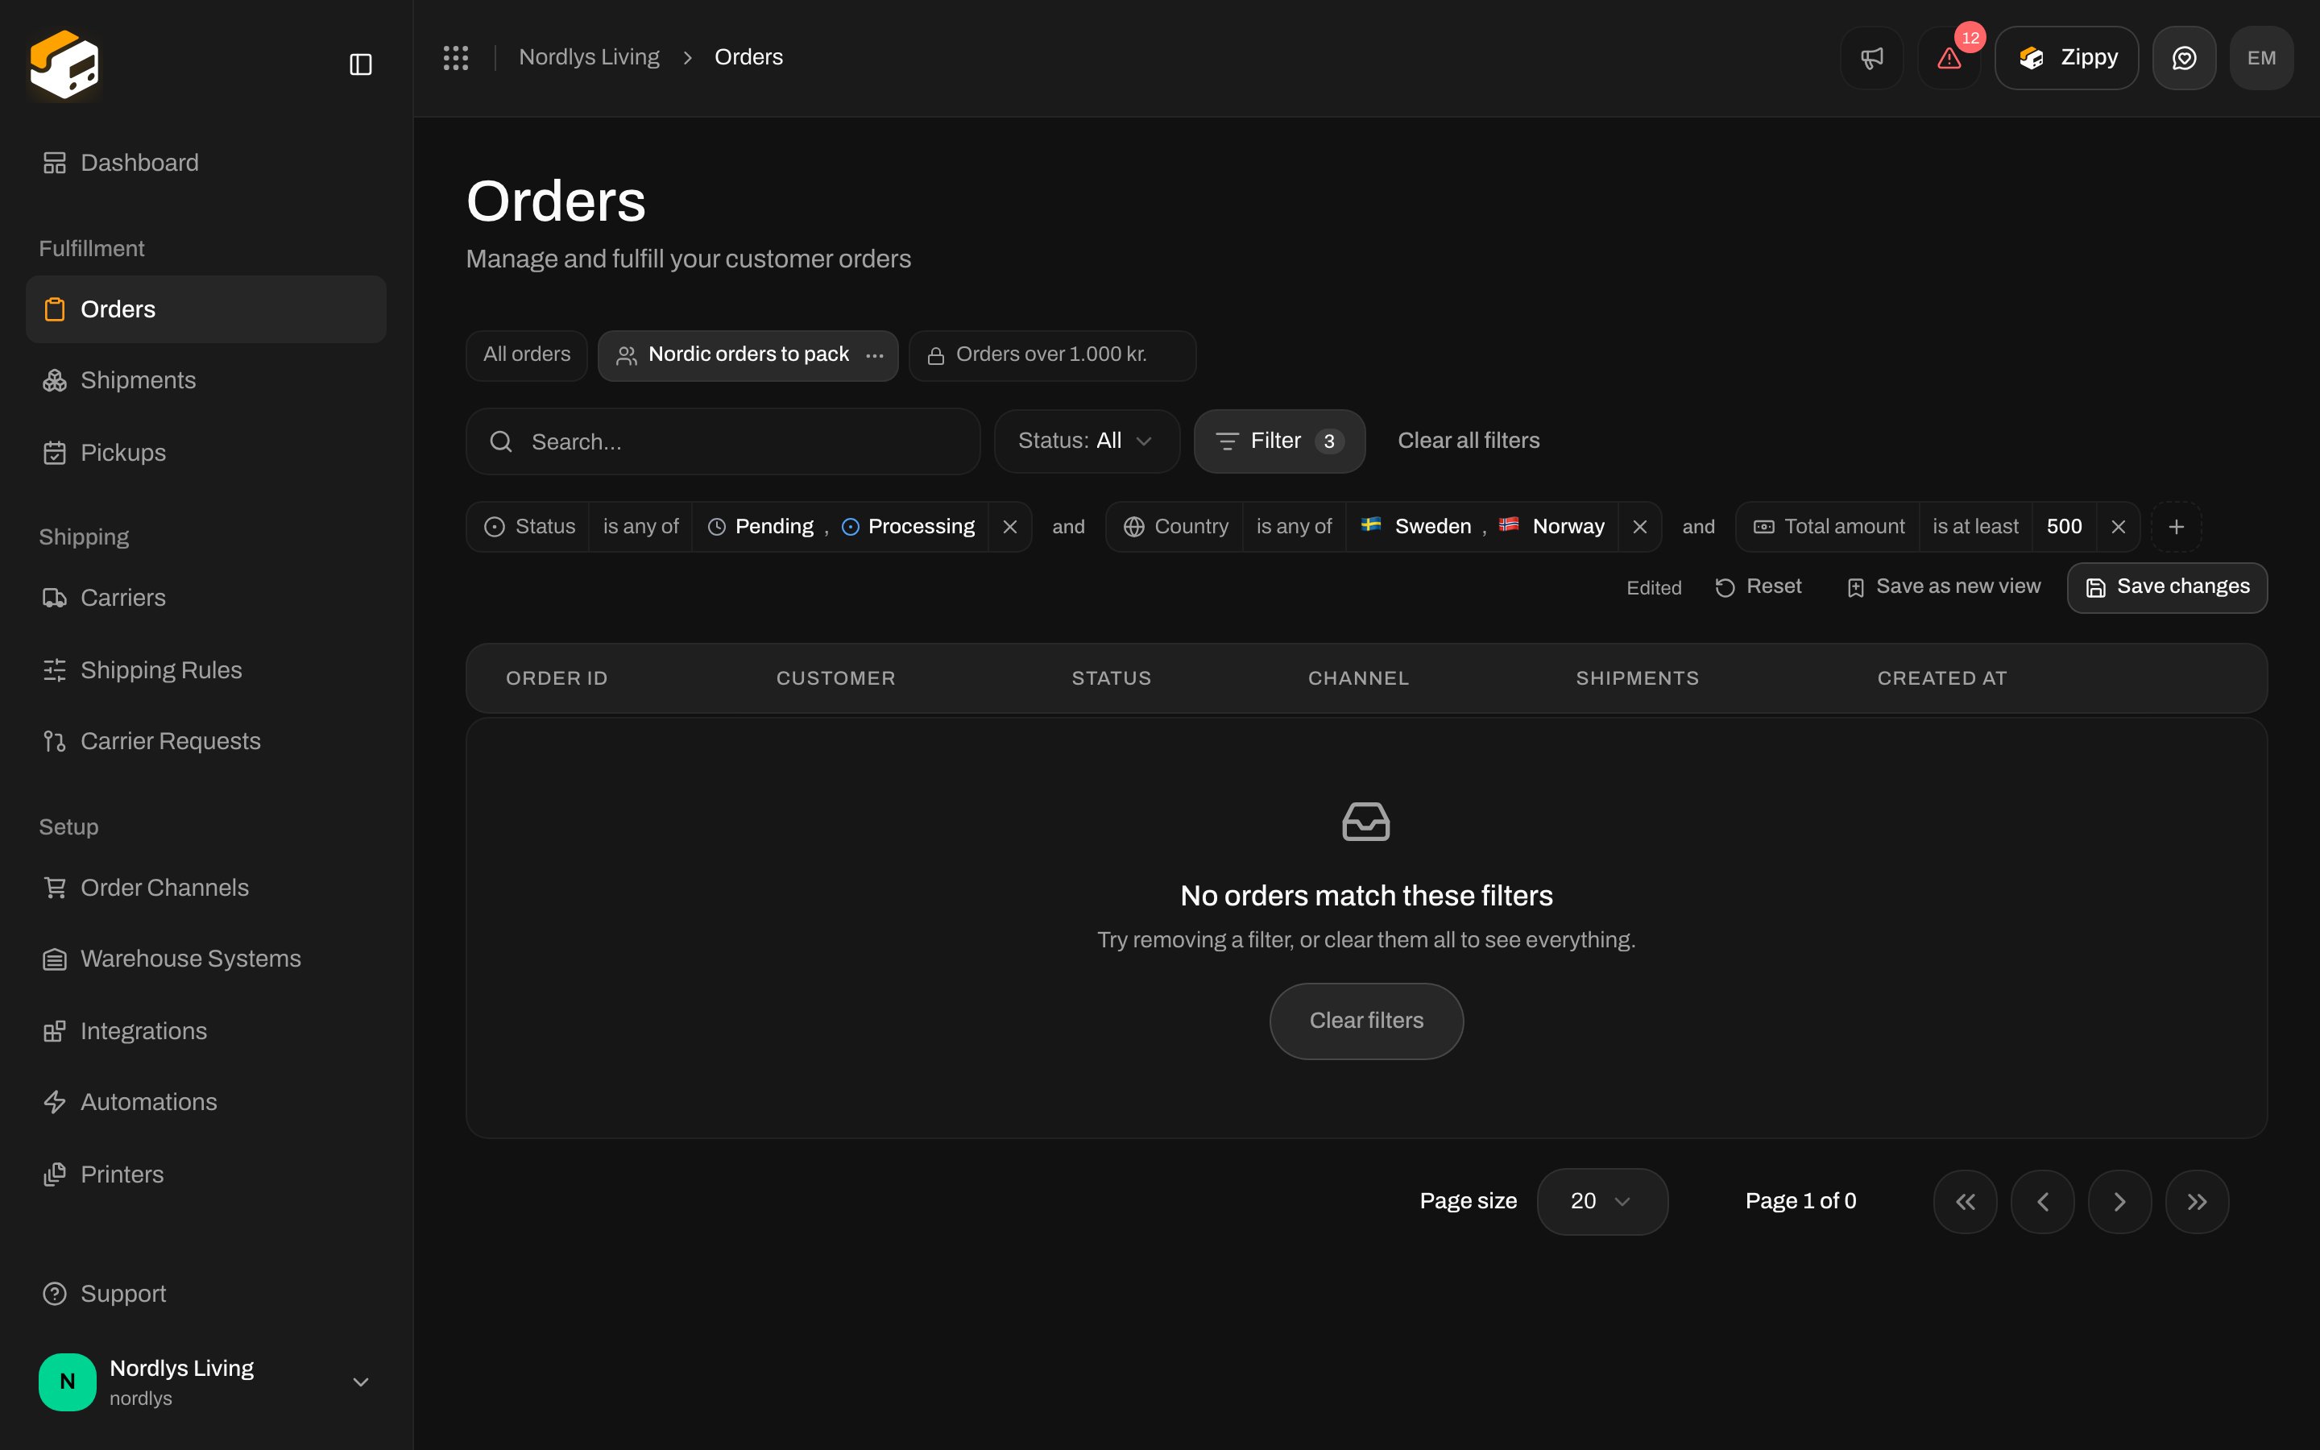Click the Clear filters button
This screenshot has height=1450, width=2320.
[x=1366, y=1021]
